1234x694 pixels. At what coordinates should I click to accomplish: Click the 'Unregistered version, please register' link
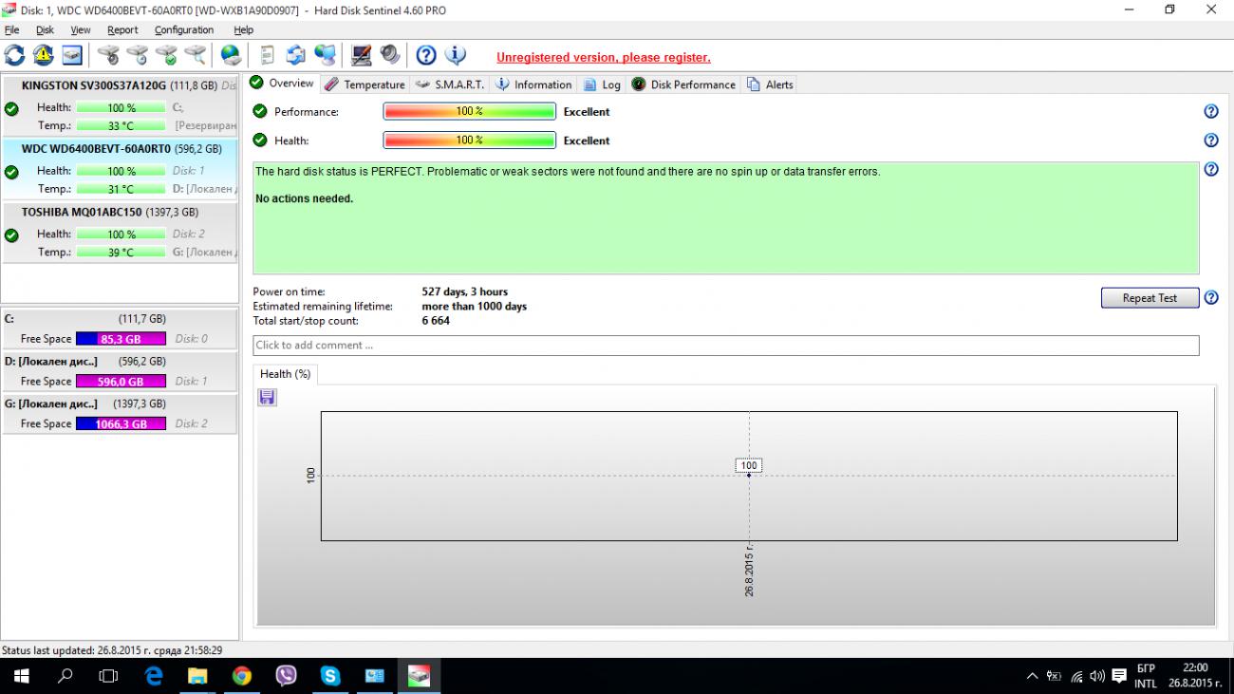(603, 58)
